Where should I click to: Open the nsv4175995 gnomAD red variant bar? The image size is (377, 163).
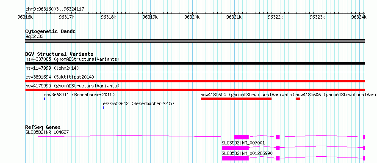pyautogui.click(x=195, y=90)
